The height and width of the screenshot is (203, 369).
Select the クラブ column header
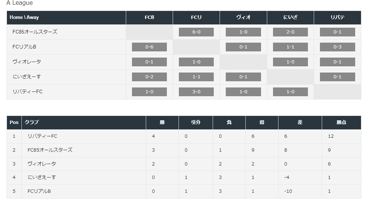pyautogui.click(x=84, y=122)
